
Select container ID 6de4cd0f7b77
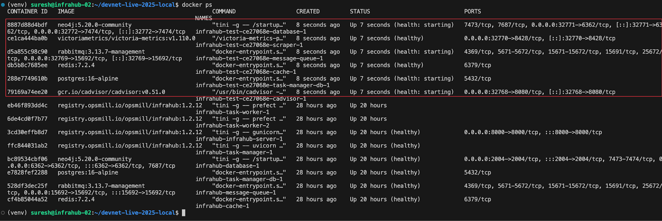pos(27,119)
